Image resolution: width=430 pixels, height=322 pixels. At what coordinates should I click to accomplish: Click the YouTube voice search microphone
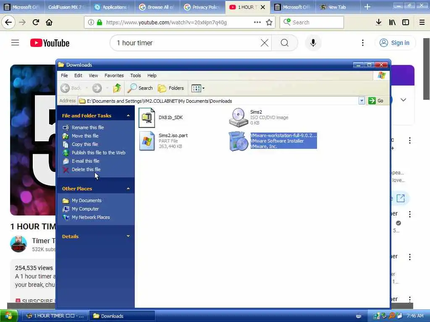[x=313, y=43]
